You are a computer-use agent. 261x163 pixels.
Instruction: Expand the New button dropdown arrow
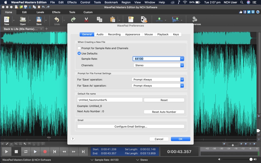point(14,20)
